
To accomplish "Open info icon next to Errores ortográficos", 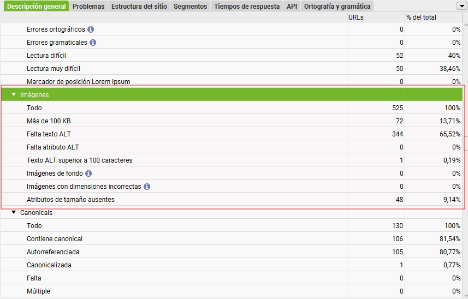I will 91,29.
